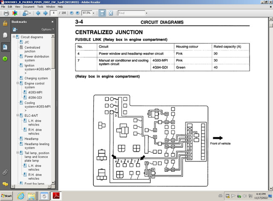
Task: Open the page setup tool dropdown arrow
Action: pyautogui.click(x=30, y=13)
